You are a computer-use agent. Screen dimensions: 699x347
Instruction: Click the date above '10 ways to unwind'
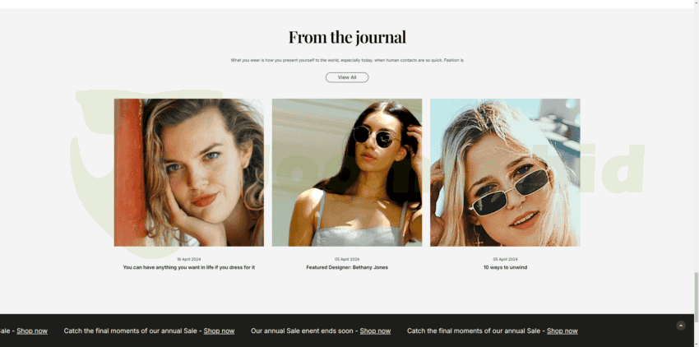pos(505,259)
